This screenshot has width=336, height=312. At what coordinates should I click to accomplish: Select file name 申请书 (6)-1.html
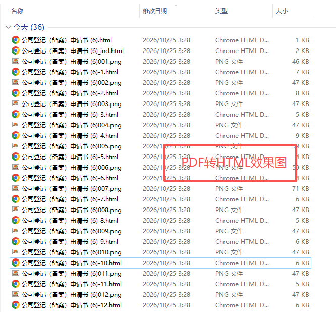(70, 72)
